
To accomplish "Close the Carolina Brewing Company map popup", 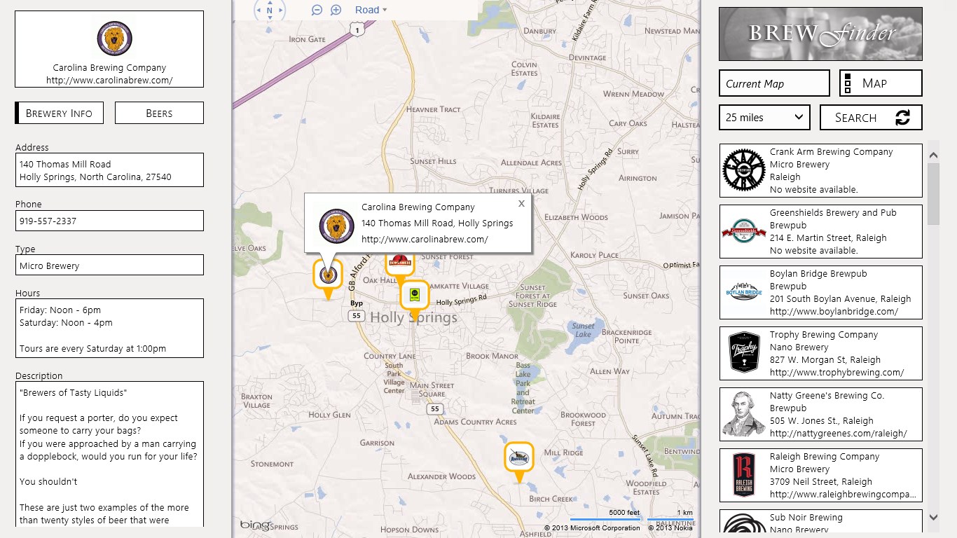I will 521,204.
